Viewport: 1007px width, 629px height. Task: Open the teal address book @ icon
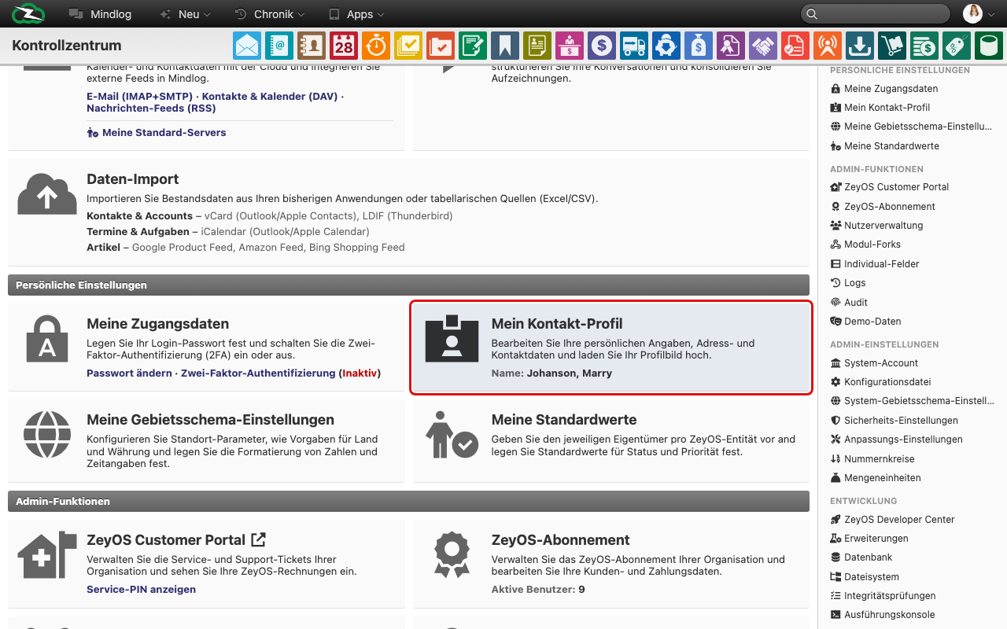point(279,46)
